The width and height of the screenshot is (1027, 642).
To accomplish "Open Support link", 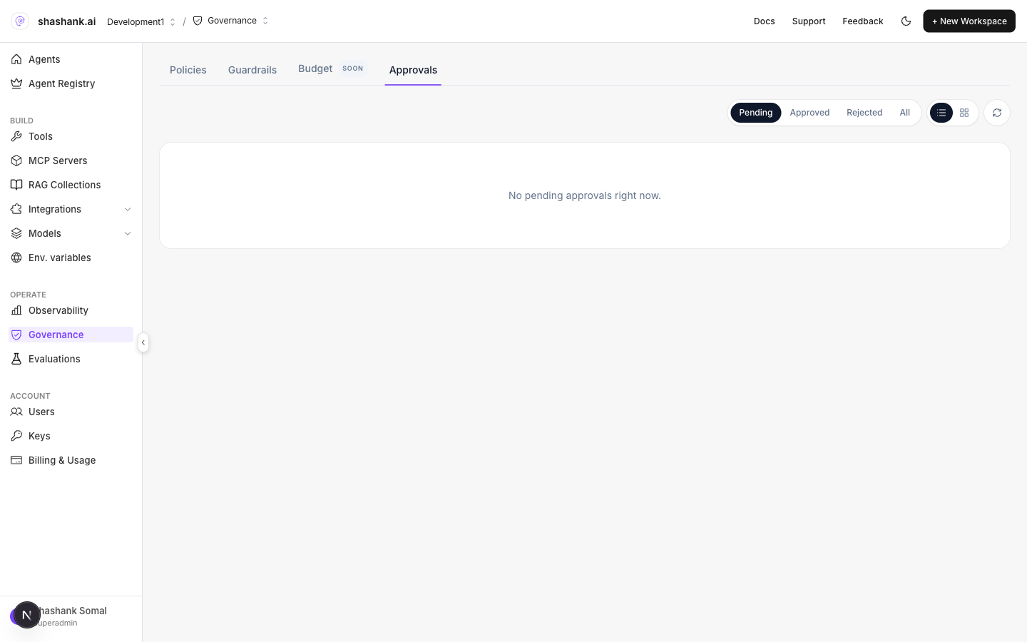I will tap(809, 21).
